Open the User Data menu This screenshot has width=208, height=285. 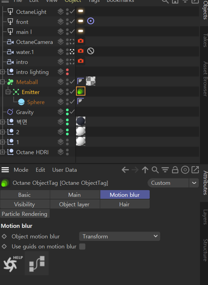[64, 170]
